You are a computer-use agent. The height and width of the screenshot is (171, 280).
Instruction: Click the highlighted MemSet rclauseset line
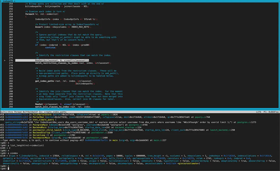(62, 60)
